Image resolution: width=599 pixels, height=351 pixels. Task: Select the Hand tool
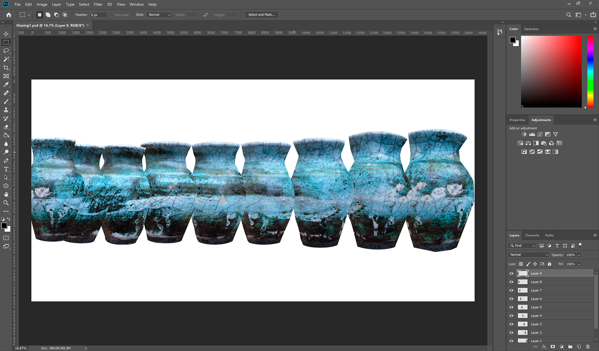click(6, 194)
